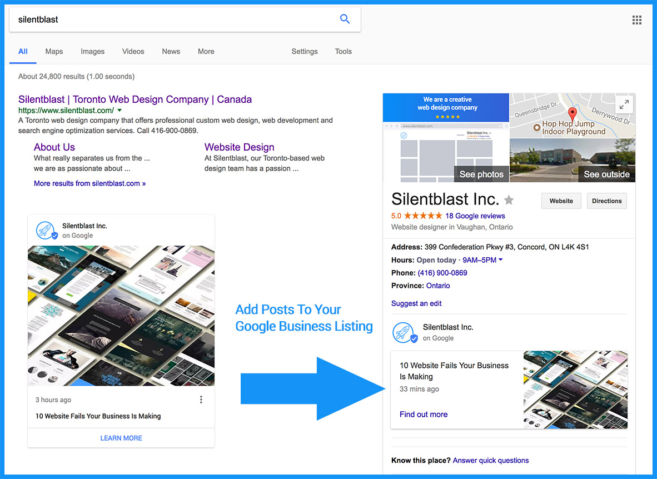
Task: Switch to the Maps tab
Action: pos(54,51)
